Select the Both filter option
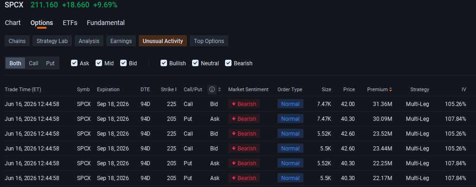The image size is (476, 187). click(x=15, y=63)
